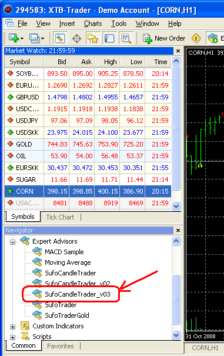Click the Low column header
Screen dimensions: 224x356
[132, 62]
